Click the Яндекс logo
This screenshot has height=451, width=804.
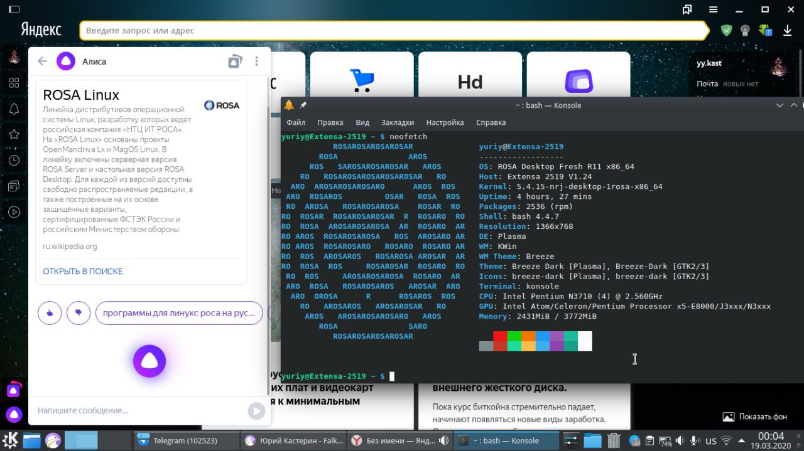pos(41,29)
